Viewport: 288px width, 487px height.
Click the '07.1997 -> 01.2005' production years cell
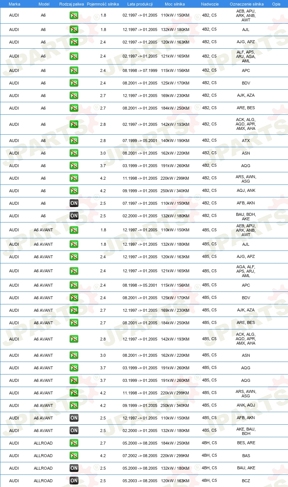(140, 203)
